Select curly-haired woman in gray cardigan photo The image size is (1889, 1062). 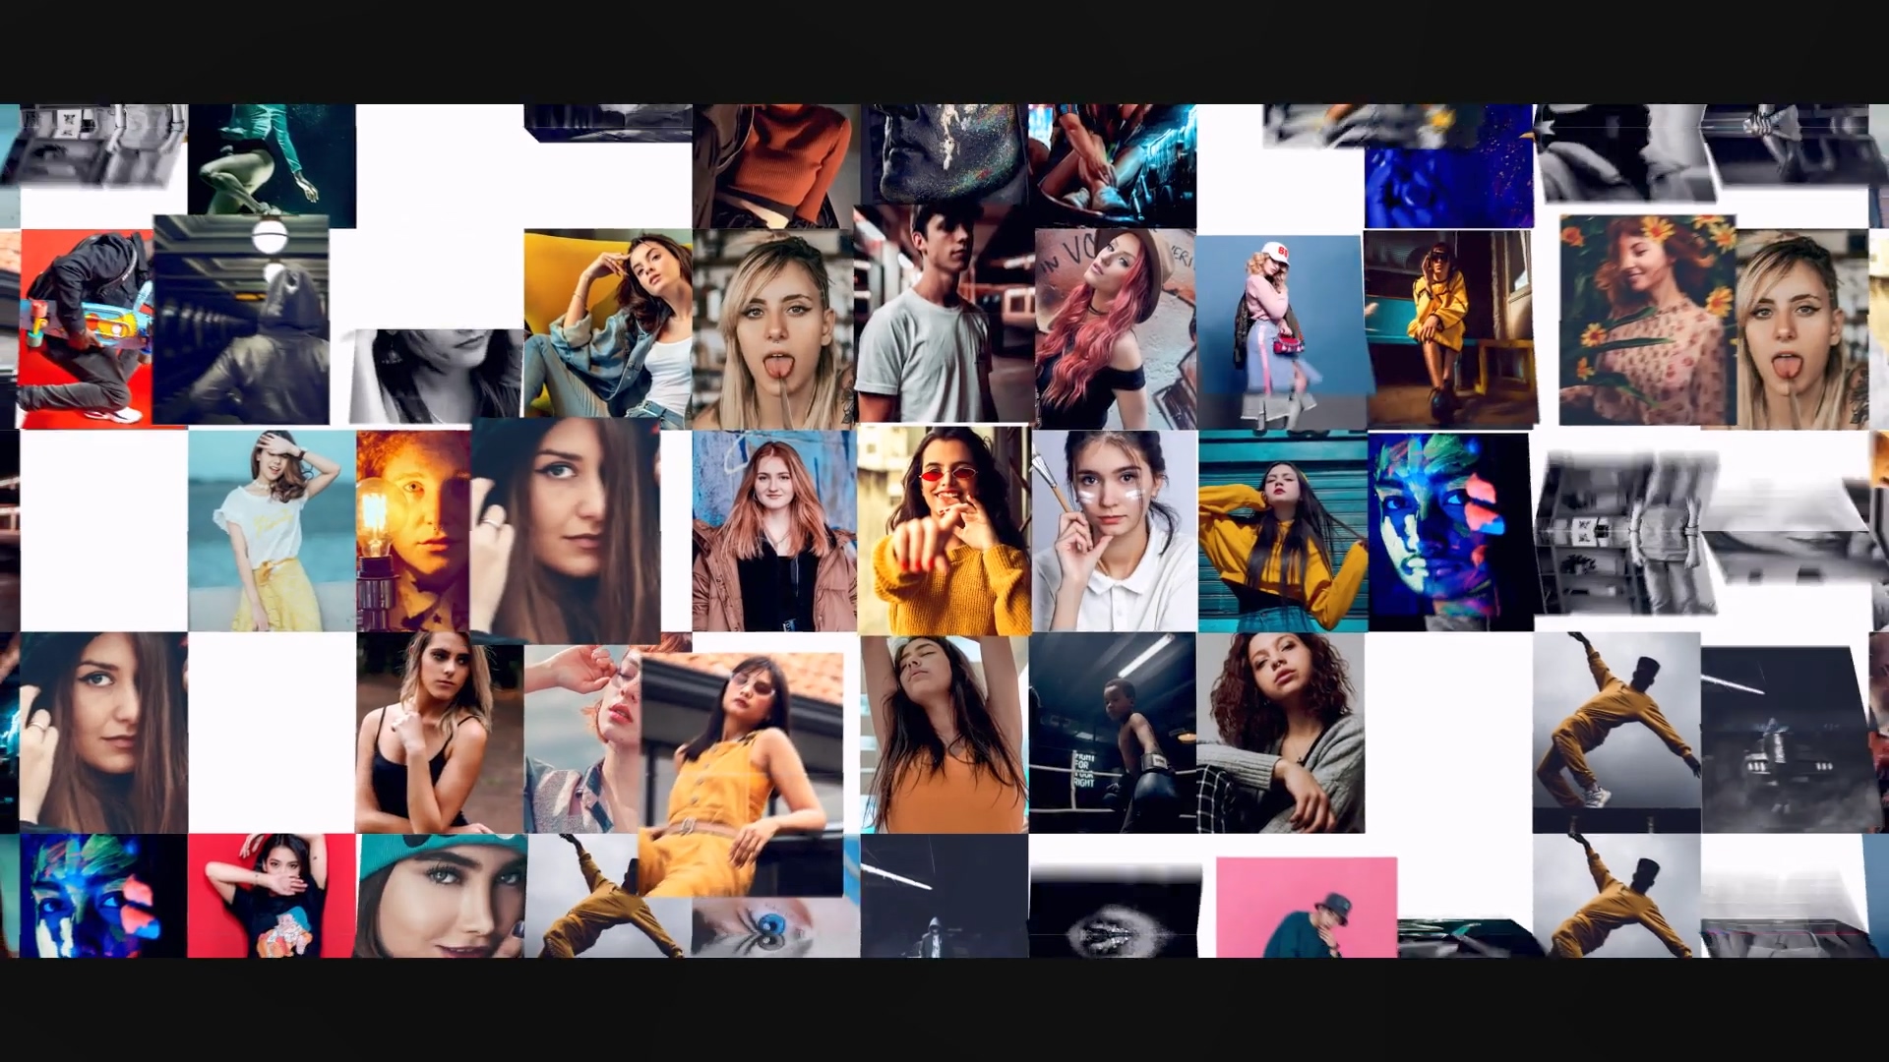pyautogui.click(x=1280, y=733)
